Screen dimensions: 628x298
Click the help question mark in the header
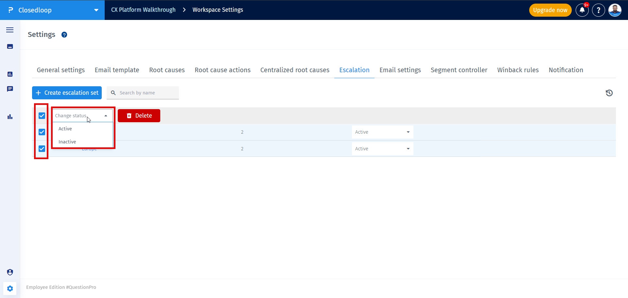599,10
